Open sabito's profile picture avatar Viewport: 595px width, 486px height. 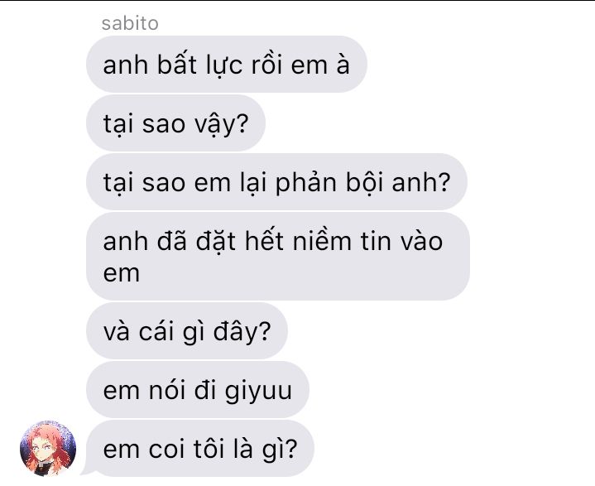coord(48,449)
